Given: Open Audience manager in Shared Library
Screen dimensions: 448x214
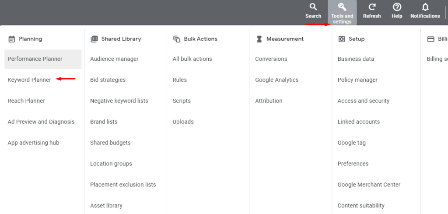Looking at the screenshot, I should coord(114,59).
